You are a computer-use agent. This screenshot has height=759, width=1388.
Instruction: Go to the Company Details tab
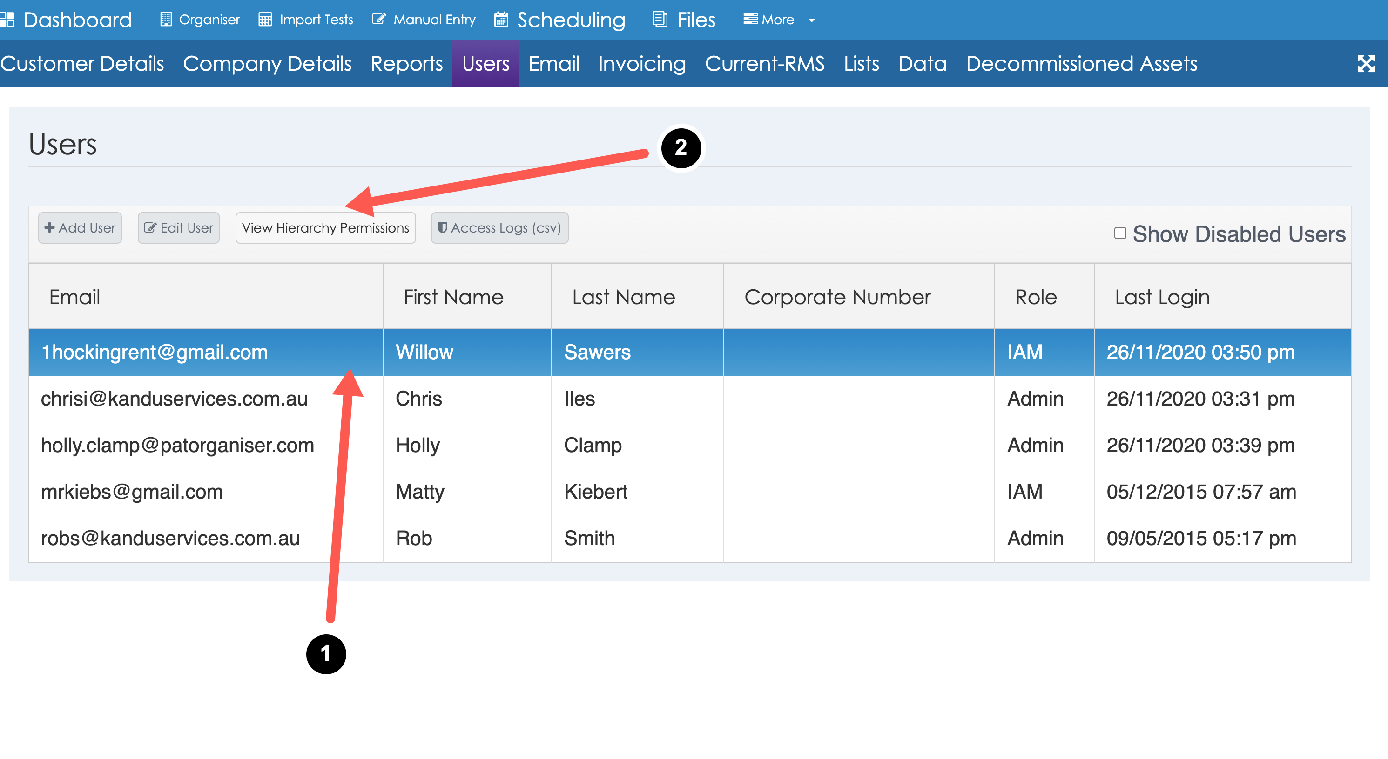tap(267, 64)
